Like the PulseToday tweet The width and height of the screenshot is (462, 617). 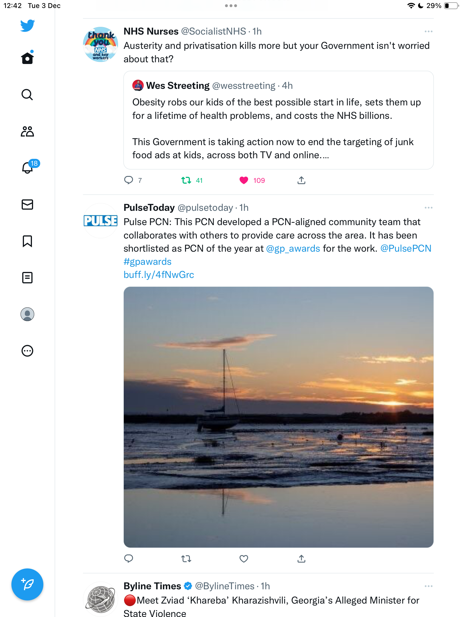244,559
